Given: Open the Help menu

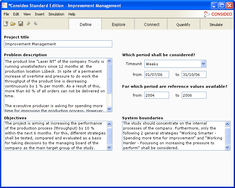Looking at the screenshot, I should (72, 14).
